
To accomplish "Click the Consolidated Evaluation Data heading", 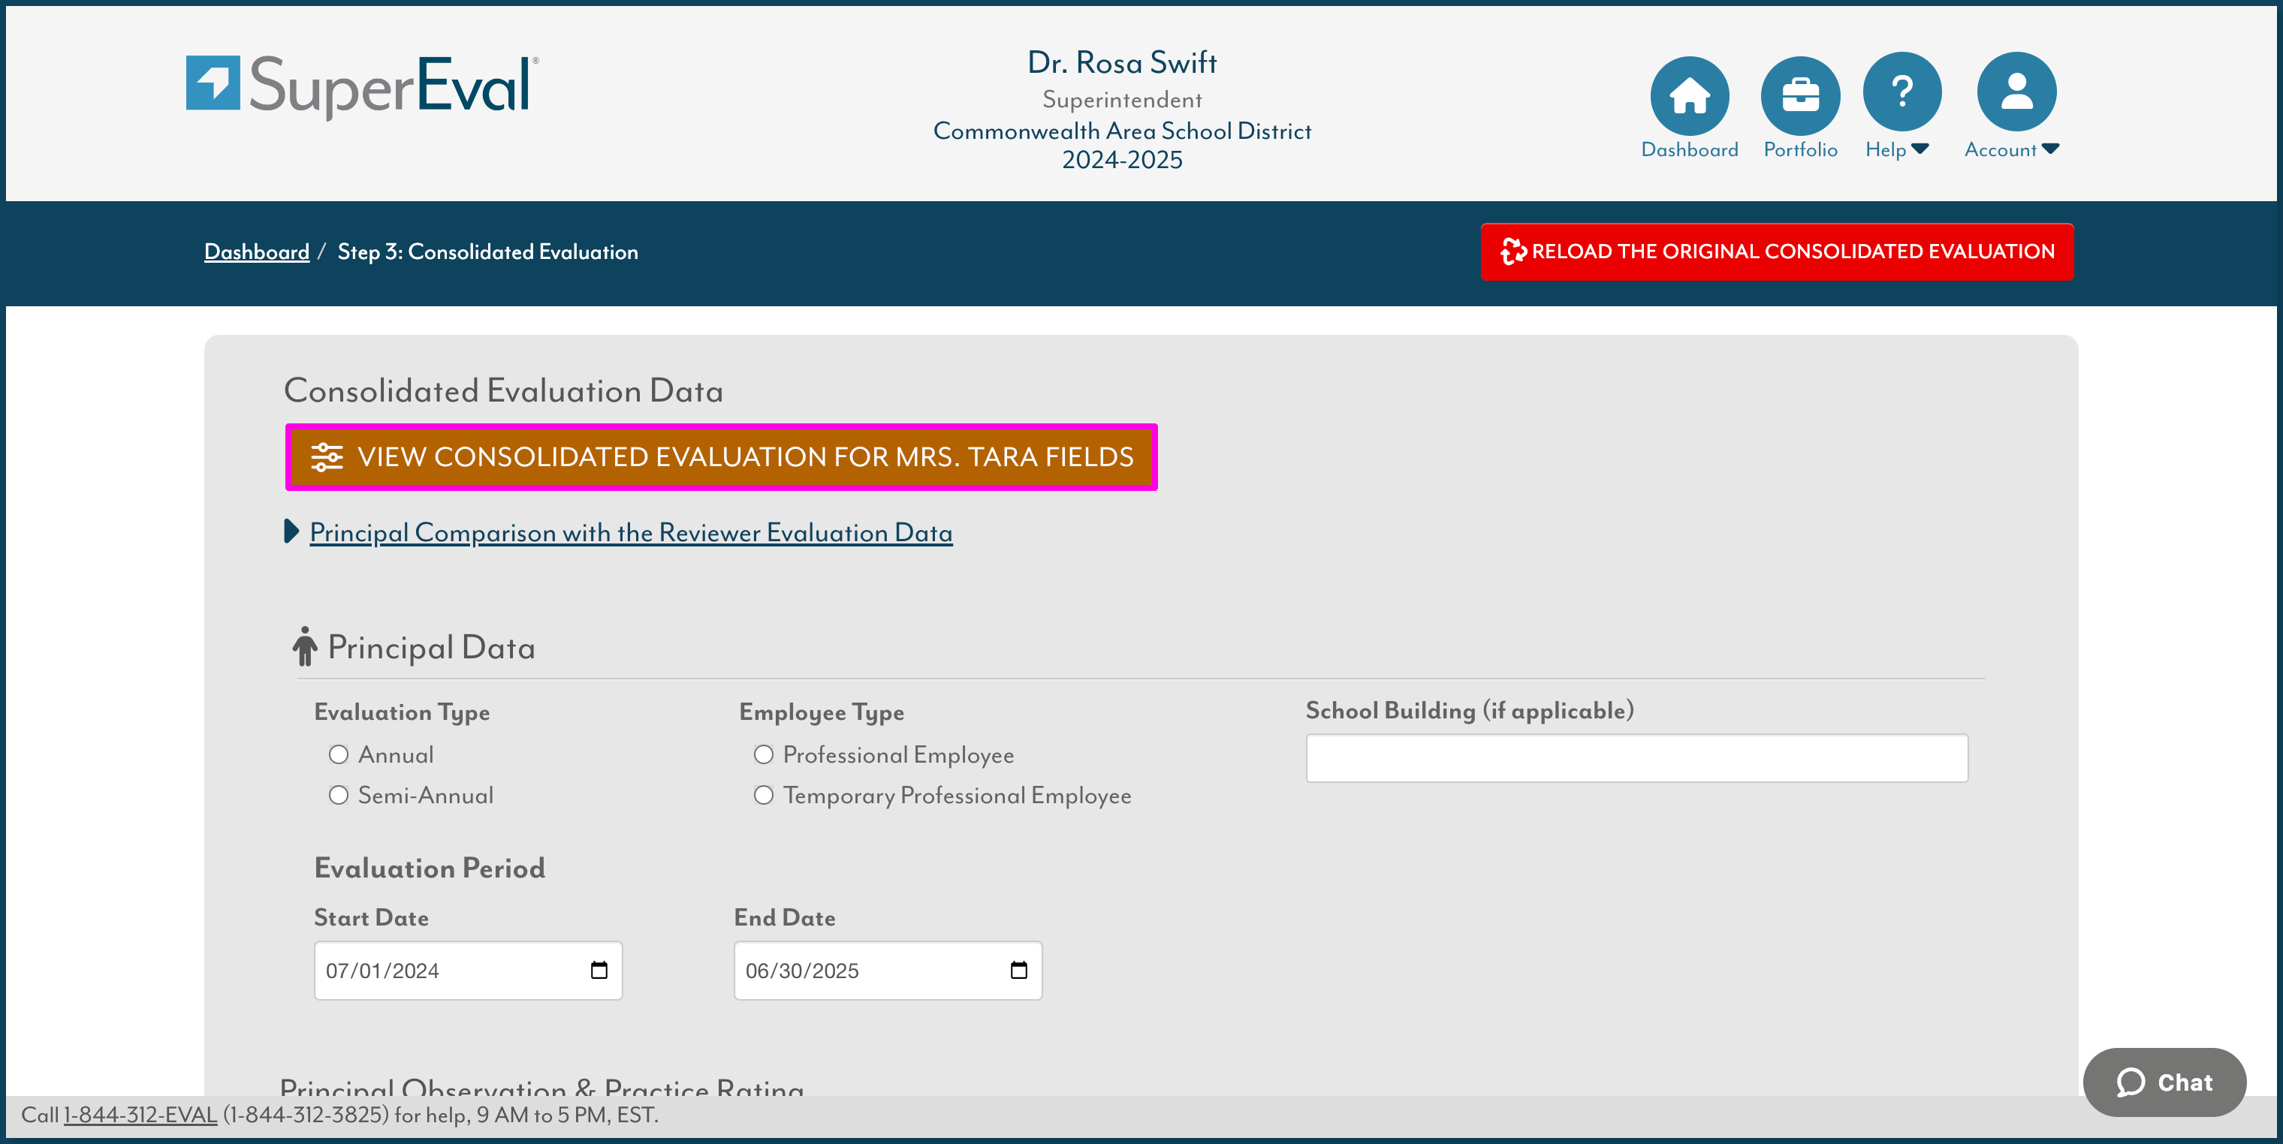I will pyautogui.click(x=502, y=391).
